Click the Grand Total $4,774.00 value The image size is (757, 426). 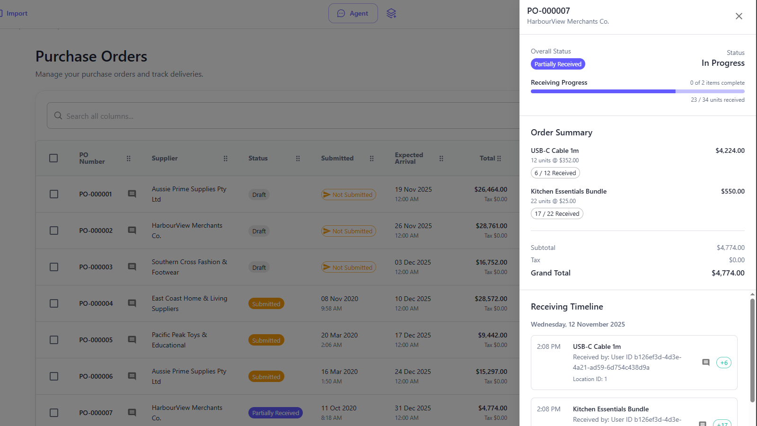[x=728, y=273]
